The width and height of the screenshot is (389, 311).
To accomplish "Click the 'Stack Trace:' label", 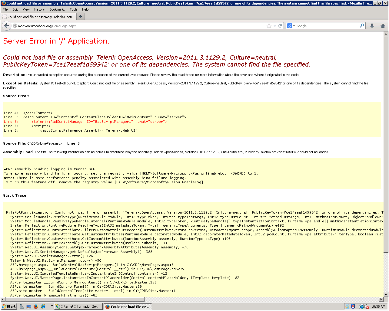I will [x=15, y=195].
